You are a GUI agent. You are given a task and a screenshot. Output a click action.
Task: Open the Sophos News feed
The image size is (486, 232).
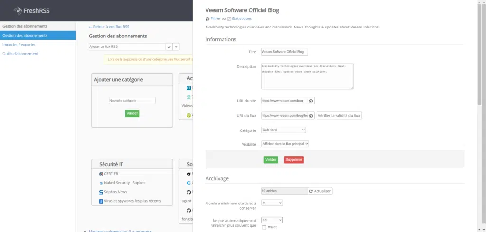(115, 192)
